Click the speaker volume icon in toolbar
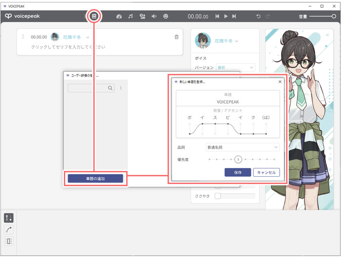 [x=154, y=16]
